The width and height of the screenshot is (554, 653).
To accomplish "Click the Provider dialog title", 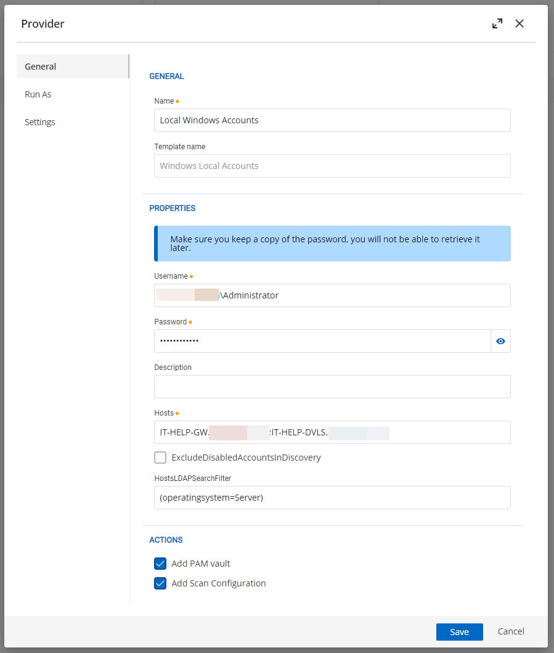I will pyautogui.click(x=43, y=24).
